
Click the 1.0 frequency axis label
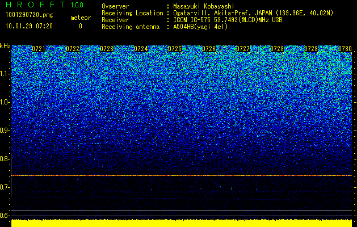(x=5, y=103)
